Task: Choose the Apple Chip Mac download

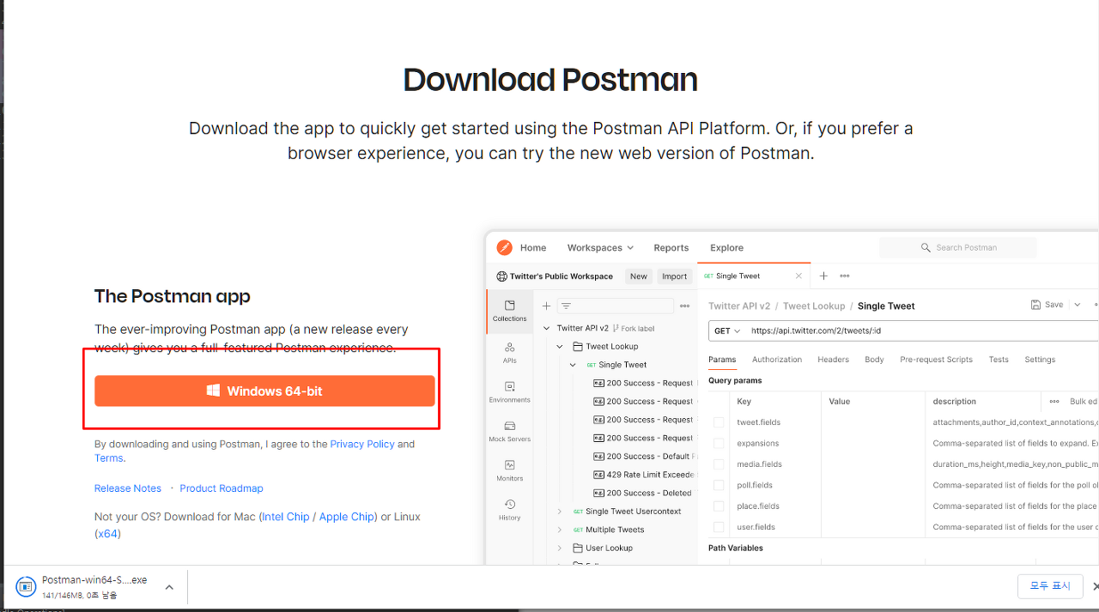Action: coord(347,517)
